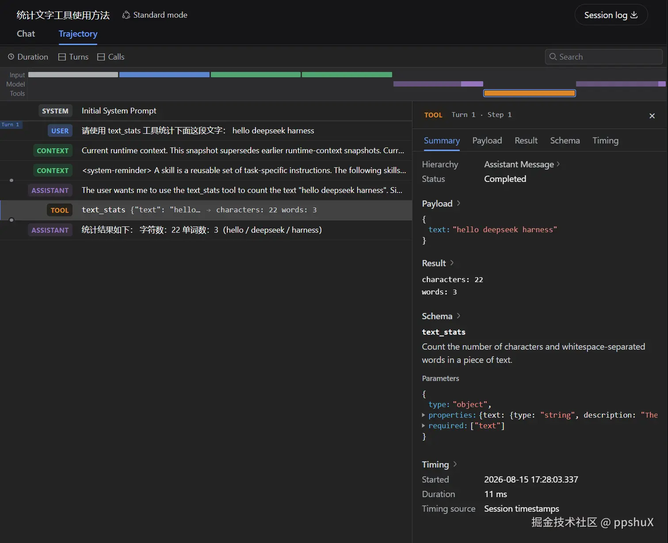Click the 11 ms duration value
Screen dimensions: 668x543
click(496, 494)
